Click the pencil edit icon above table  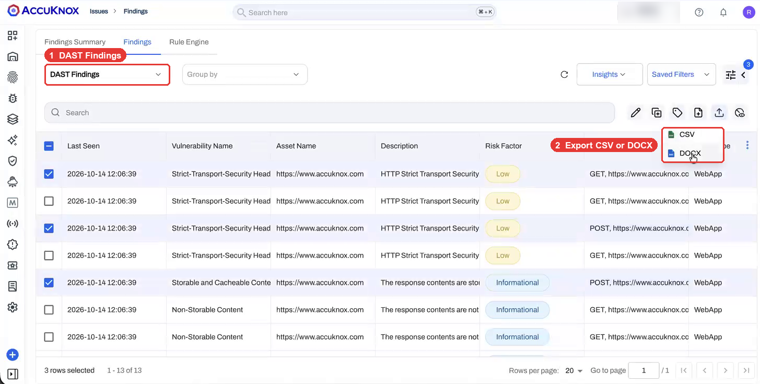pyautogui.click(x=636, y=112)
